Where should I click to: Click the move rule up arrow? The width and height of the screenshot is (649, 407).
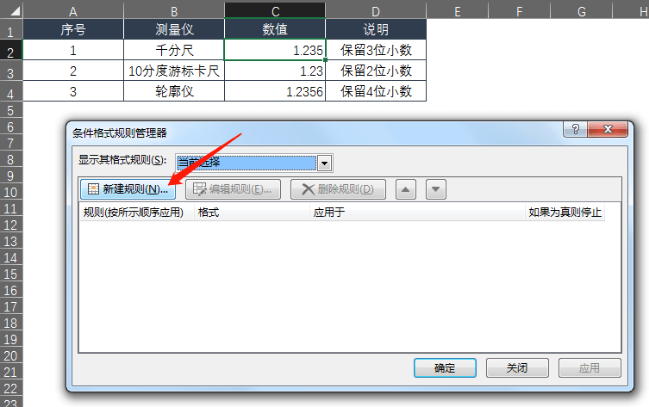pos(406,189)
